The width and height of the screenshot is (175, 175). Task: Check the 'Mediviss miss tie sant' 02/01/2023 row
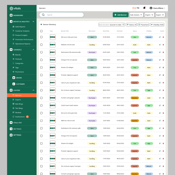pyautogui.click(x=41, y=45)
